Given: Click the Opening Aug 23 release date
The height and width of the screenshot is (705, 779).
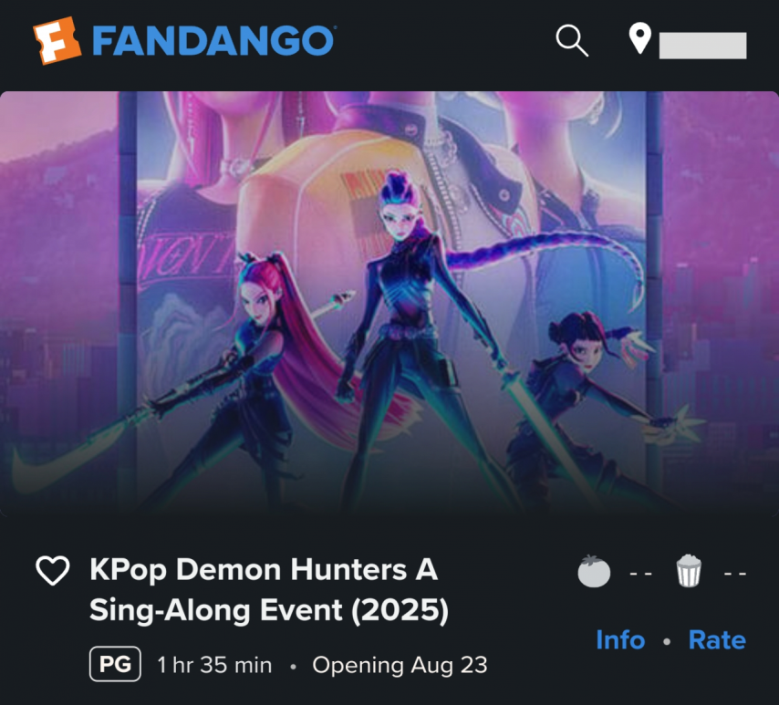Looking at the screenshot, I should (x=400, y=665).
